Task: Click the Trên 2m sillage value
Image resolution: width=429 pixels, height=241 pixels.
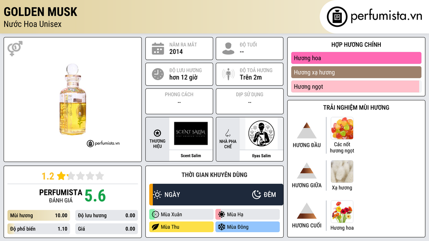Action: [x=251, y=77]
